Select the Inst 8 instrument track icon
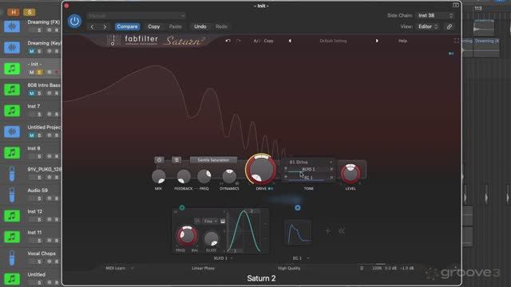This screenshot has width=511, height=287. [12, 152]
